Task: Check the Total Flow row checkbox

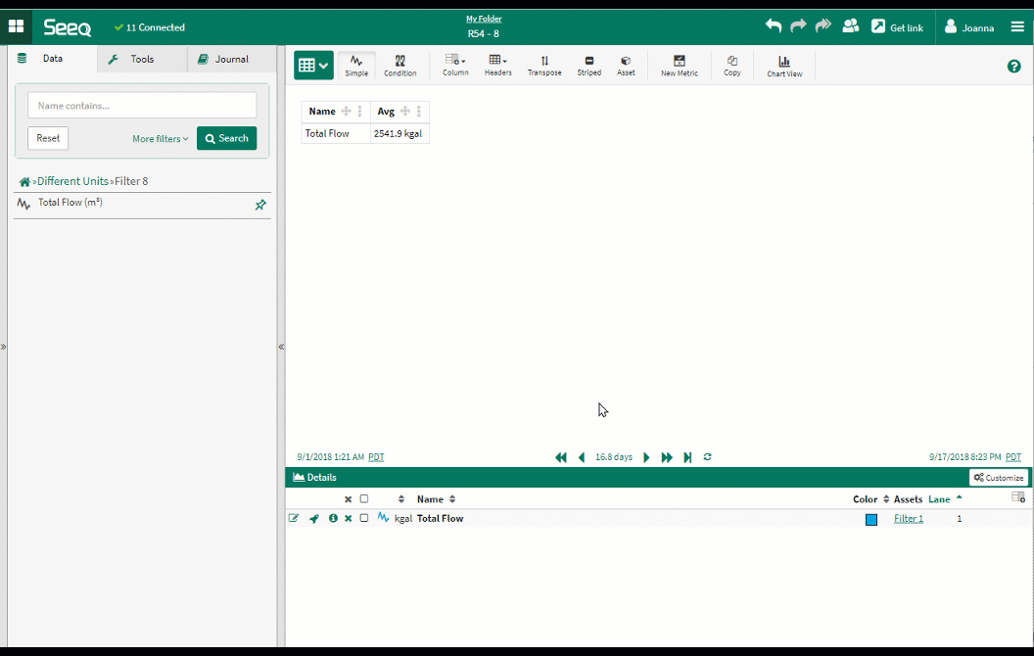Action: (364, 519)
